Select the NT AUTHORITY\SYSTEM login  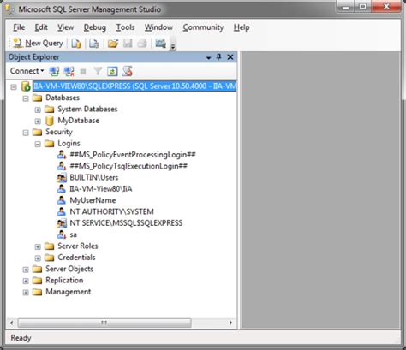tap(111, 211)
